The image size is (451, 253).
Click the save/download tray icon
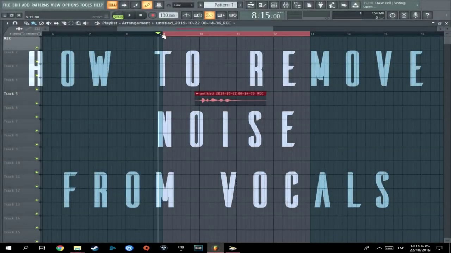tap(356, 5)
